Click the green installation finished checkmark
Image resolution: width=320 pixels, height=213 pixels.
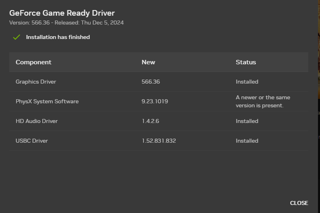pyautogui.click(x=17, y=37)
